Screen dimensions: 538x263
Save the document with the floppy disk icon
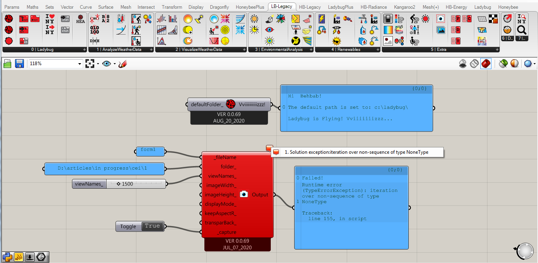[19, 64]
